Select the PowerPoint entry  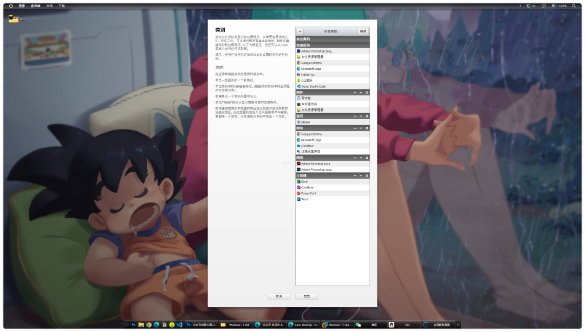click(x=333, y=193)
